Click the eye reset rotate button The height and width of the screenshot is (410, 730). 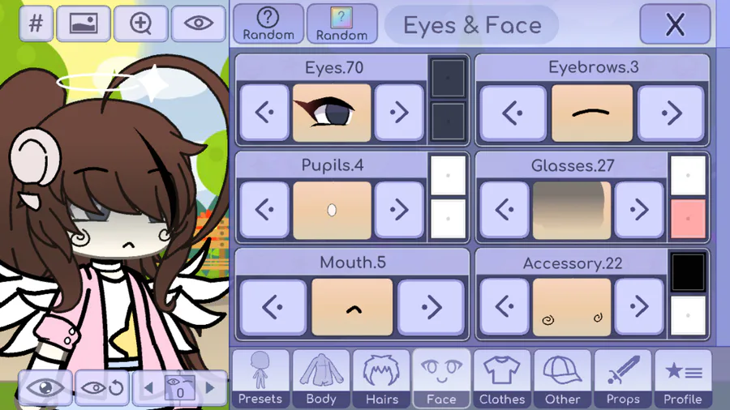(x=102, y=387)
